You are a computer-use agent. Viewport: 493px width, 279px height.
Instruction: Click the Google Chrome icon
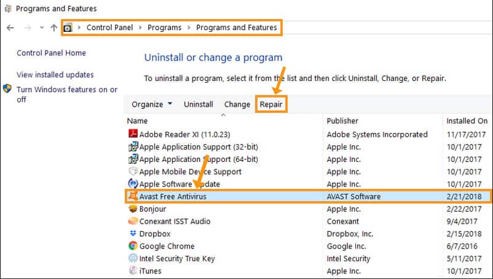coord(133,246)
